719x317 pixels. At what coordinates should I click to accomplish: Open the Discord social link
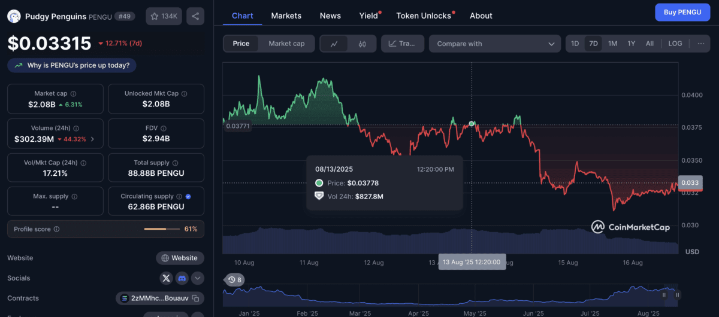point(182,278)
